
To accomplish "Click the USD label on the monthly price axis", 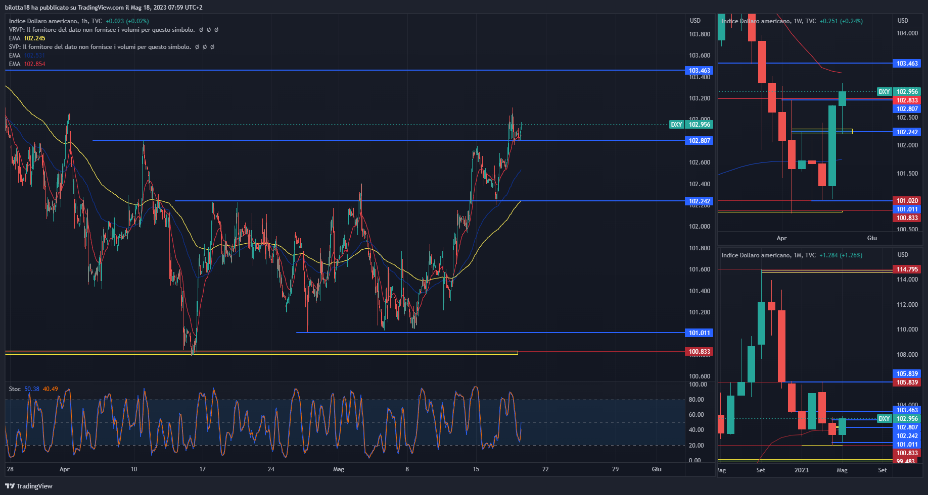I will [x=903, y=255].
